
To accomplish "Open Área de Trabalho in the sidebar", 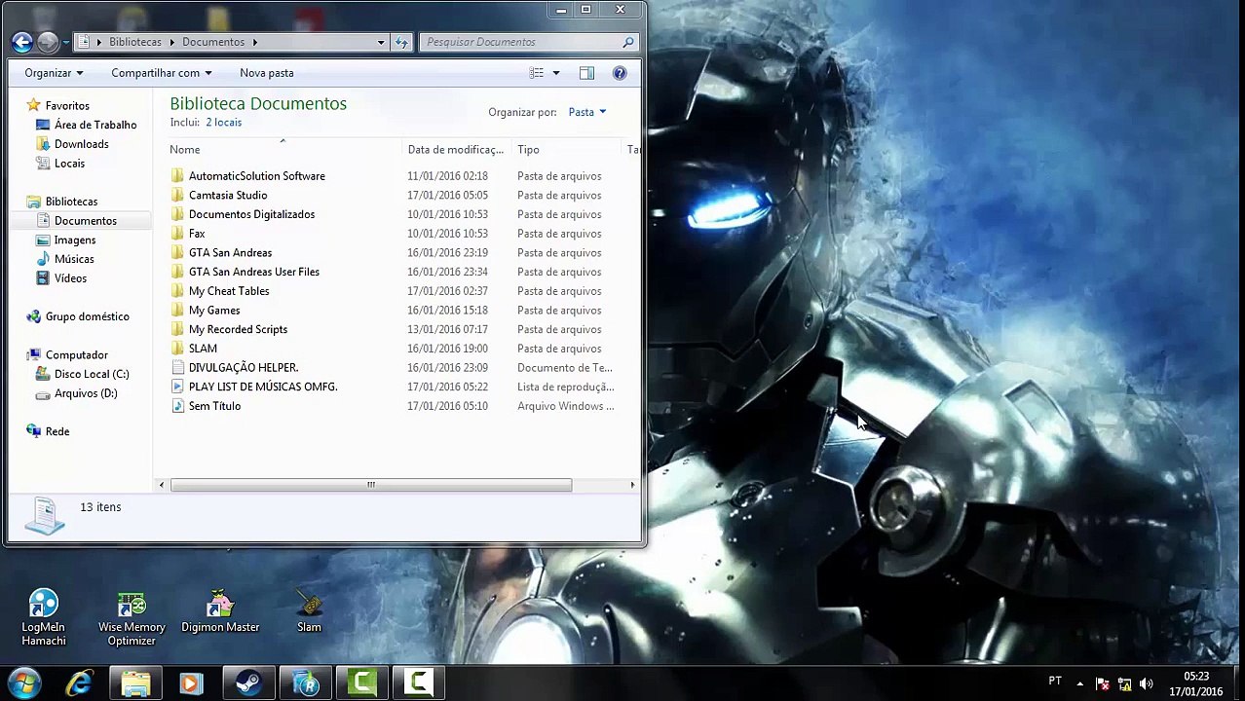I will point(95,125).
